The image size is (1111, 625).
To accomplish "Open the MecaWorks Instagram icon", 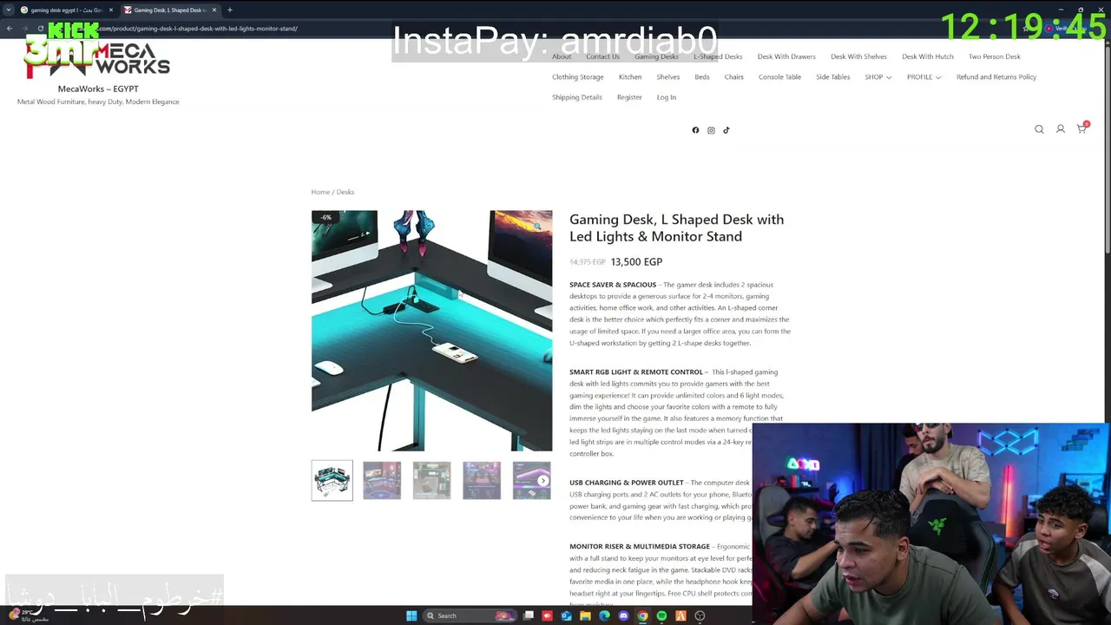I will click(711, 130).
